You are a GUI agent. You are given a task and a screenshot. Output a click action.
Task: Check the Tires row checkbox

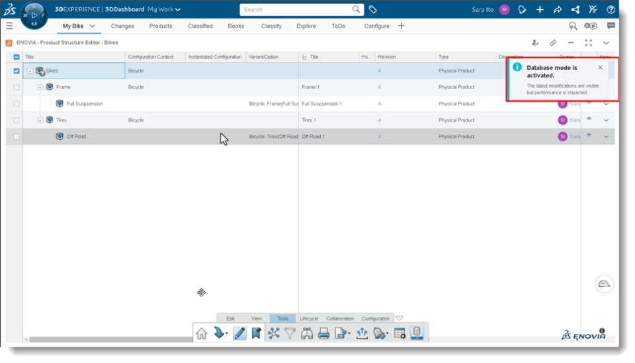tap(16, 120)
